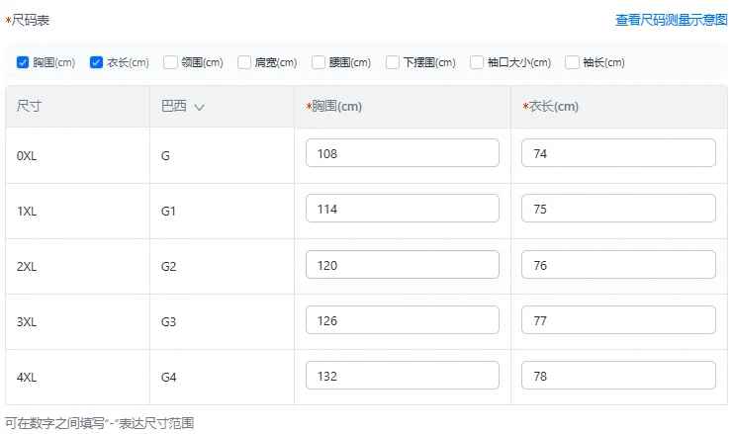Select the 4XL size cell
Screen dimensions: 733x434
point(77,377)
